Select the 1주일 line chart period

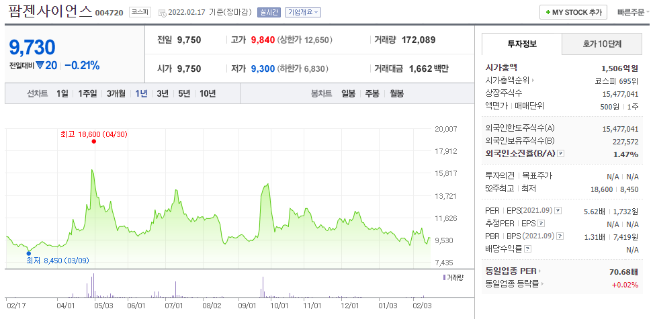click(x=87, y=94)
